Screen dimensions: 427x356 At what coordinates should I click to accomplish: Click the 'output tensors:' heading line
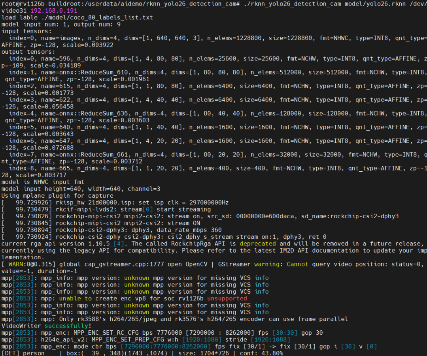coord(28,52)
